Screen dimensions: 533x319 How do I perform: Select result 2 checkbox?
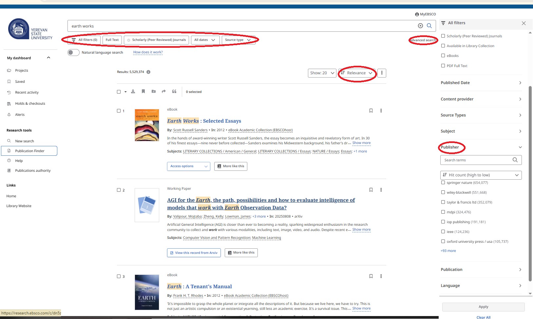point(119,190)
